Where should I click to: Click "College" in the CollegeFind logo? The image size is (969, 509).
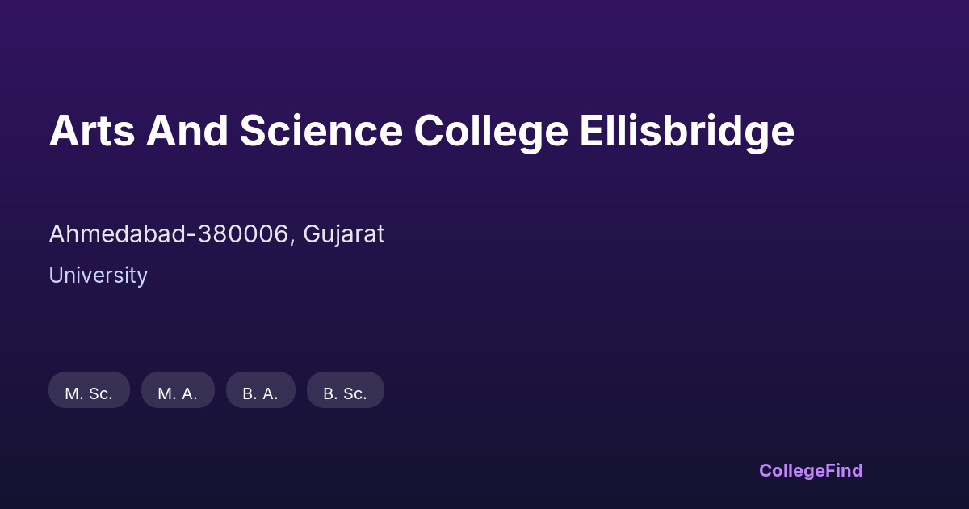(791, 470)
